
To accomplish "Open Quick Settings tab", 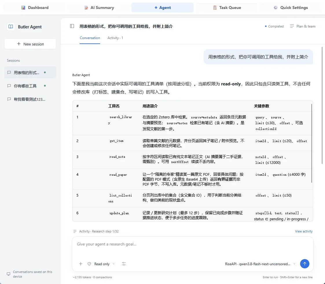I will point(291,8).
